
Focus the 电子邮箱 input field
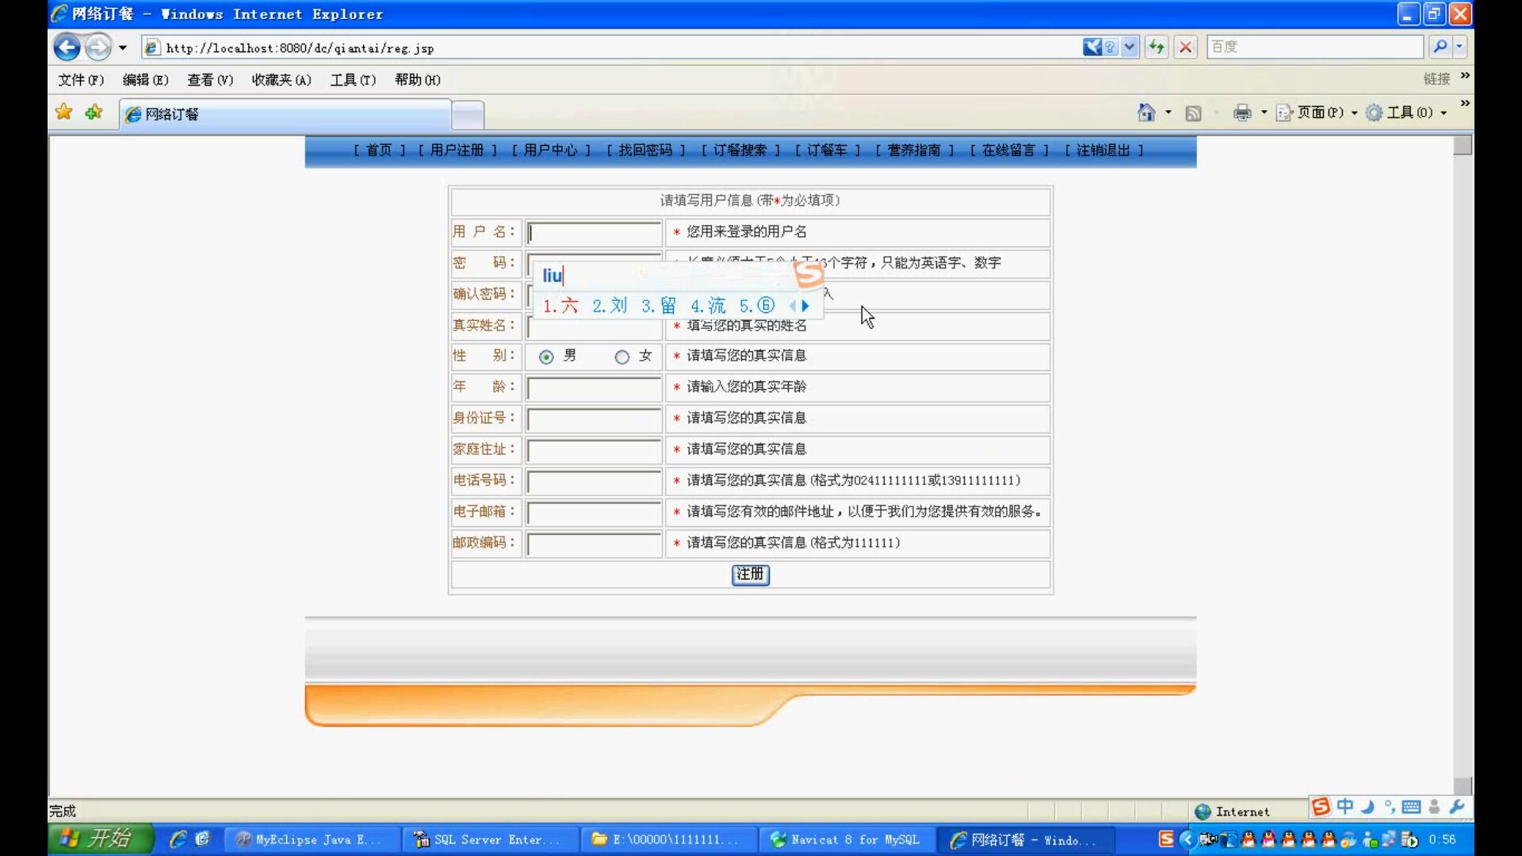pos(594,513)
